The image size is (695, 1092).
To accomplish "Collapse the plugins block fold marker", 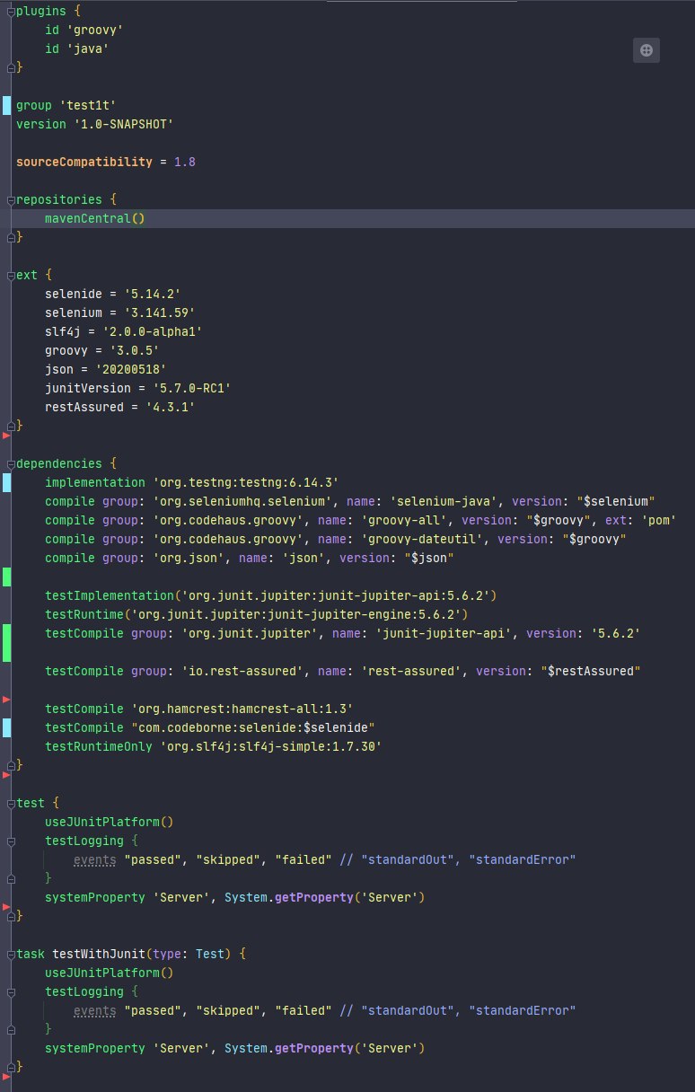I will click(10, 11).
